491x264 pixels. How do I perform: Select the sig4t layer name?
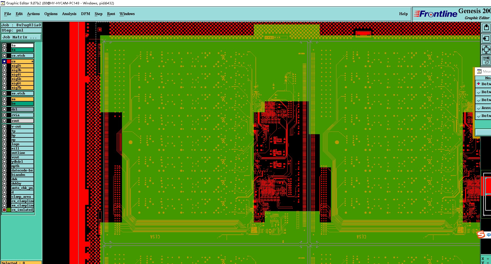coord(22,74)
